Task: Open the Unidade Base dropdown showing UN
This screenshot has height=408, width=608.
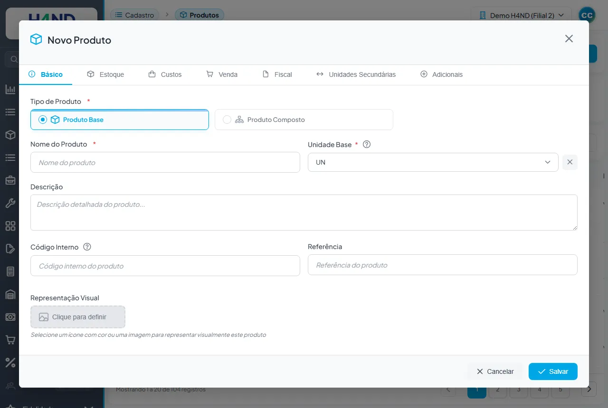Action: (x=433, y=162)
